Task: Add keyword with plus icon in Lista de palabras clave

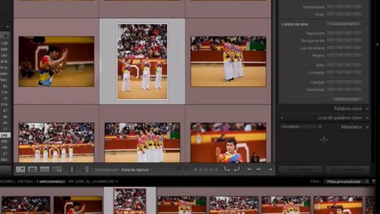Action: [281, 118]
